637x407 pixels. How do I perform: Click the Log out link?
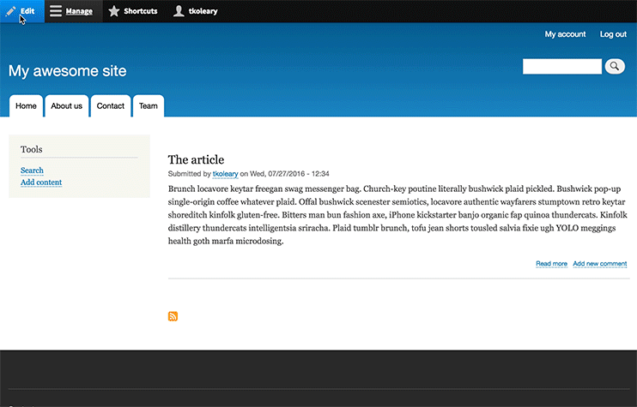[613, 34]
